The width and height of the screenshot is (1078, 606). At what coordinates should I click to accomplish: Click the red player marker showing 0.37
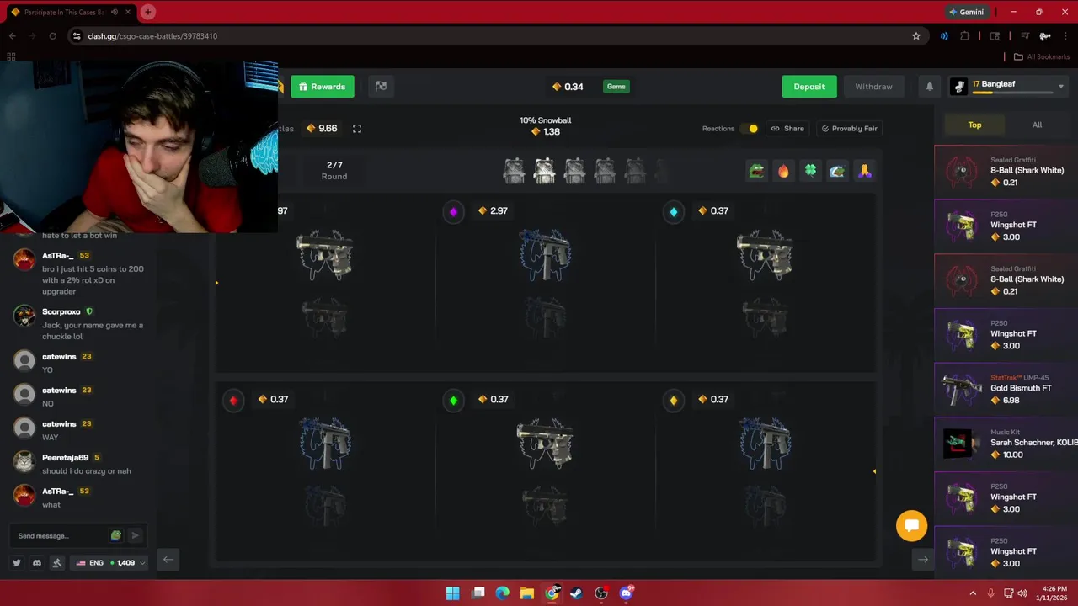(x=233, y=400)
